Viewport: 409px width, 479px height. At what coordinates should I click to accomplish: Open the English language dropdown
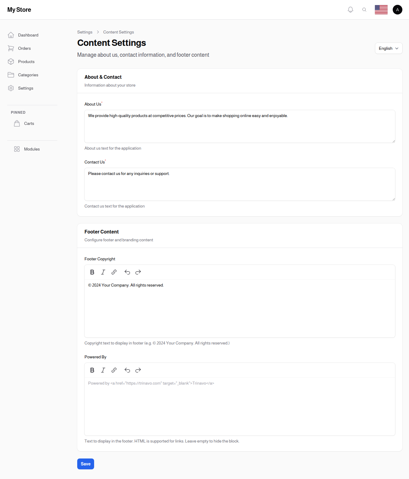coord(388,48)
